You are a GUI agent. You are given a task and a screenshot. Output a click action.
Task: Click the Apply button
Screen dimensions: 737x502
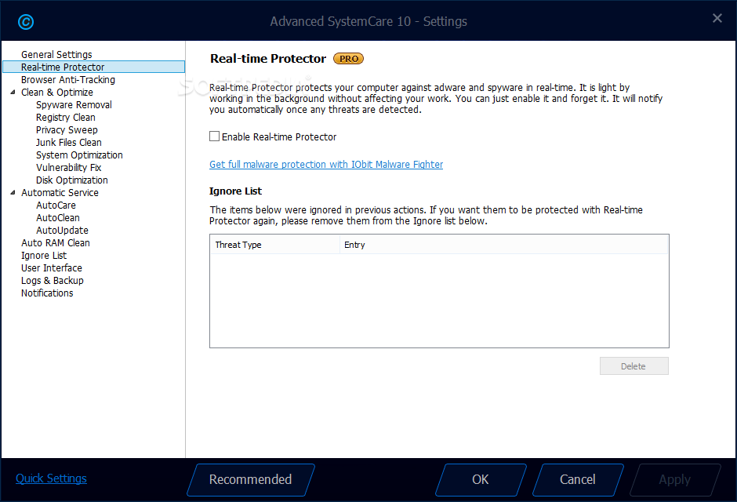pos(675,479)
